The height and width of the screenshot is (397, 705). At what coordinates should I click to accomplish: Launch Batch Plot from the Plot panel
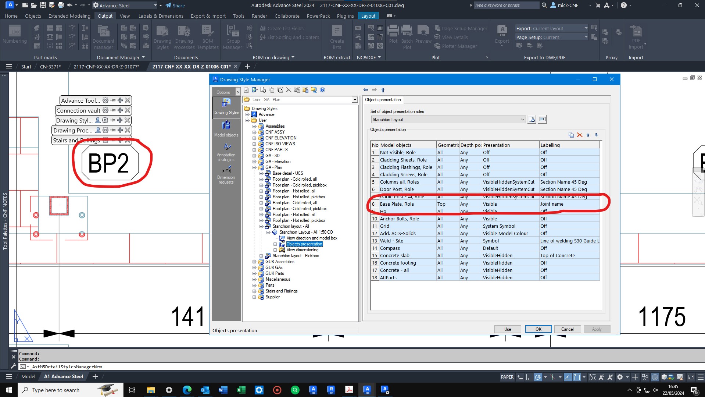click(407, 36)
